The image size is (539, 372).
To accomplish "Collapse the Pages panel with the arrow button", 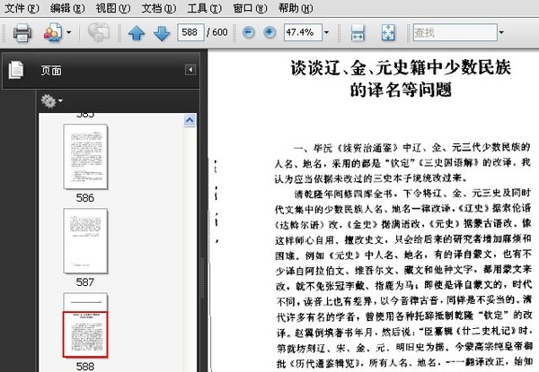I will point(190,70).
